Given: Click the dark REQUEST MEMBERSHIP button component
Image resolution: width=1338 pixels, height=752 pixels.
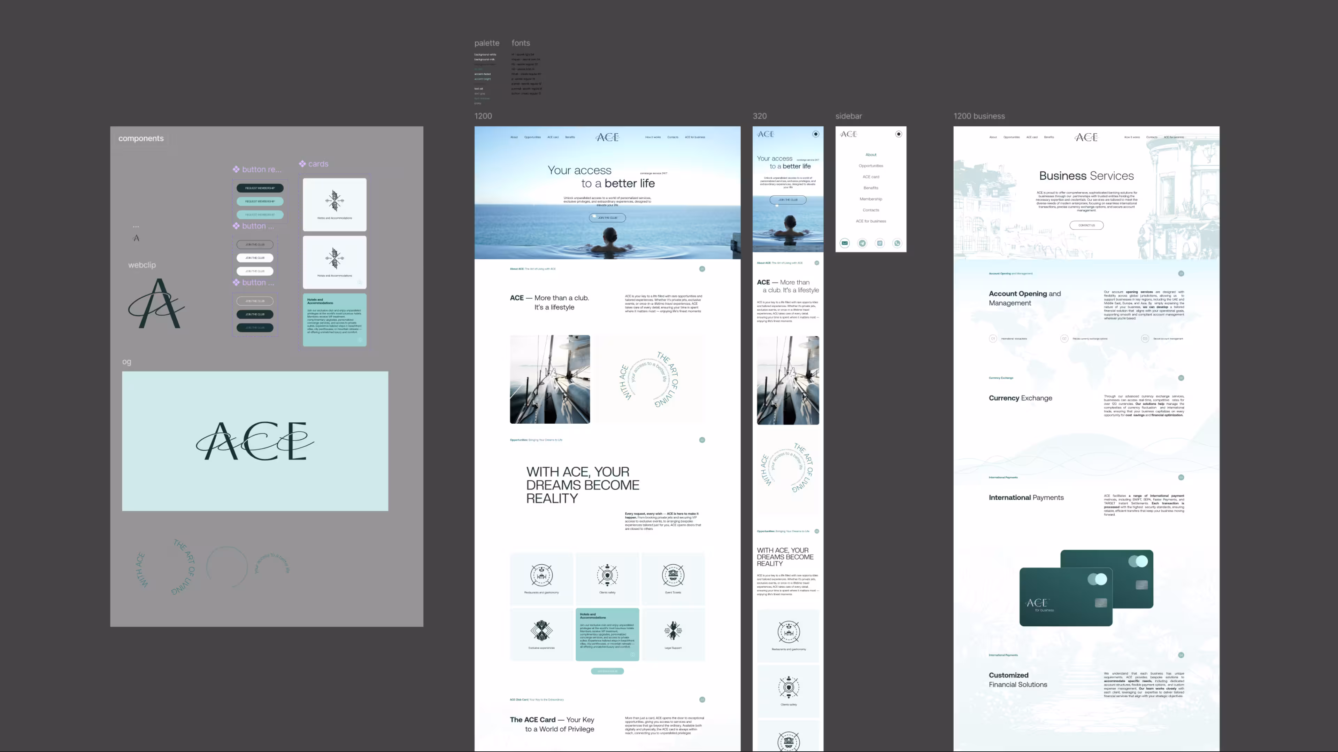Looking at the screenshot, I should click(260, 188).
